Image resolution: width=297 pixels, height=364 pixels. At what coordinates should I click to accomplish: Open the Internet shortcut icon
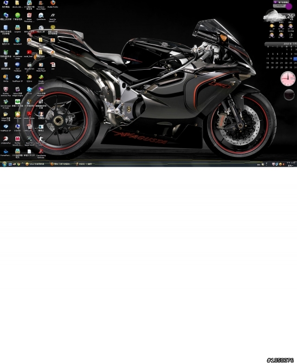18,128
